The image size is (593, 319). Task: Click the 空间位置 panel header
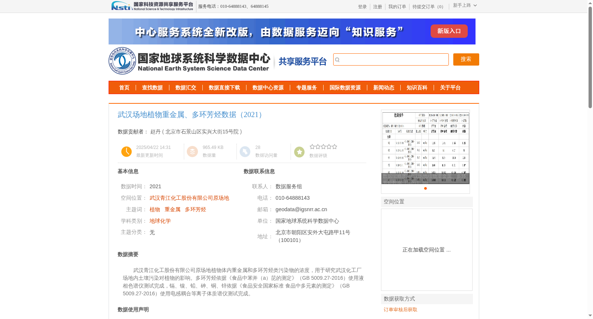click(x=427, y=202)
